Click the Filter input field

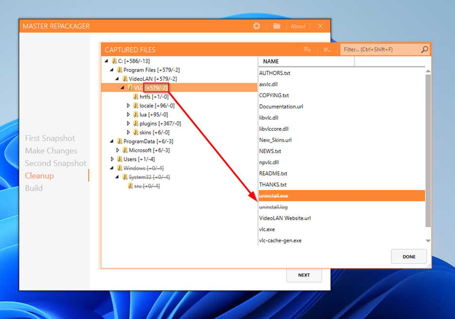(x=381, y=50)
